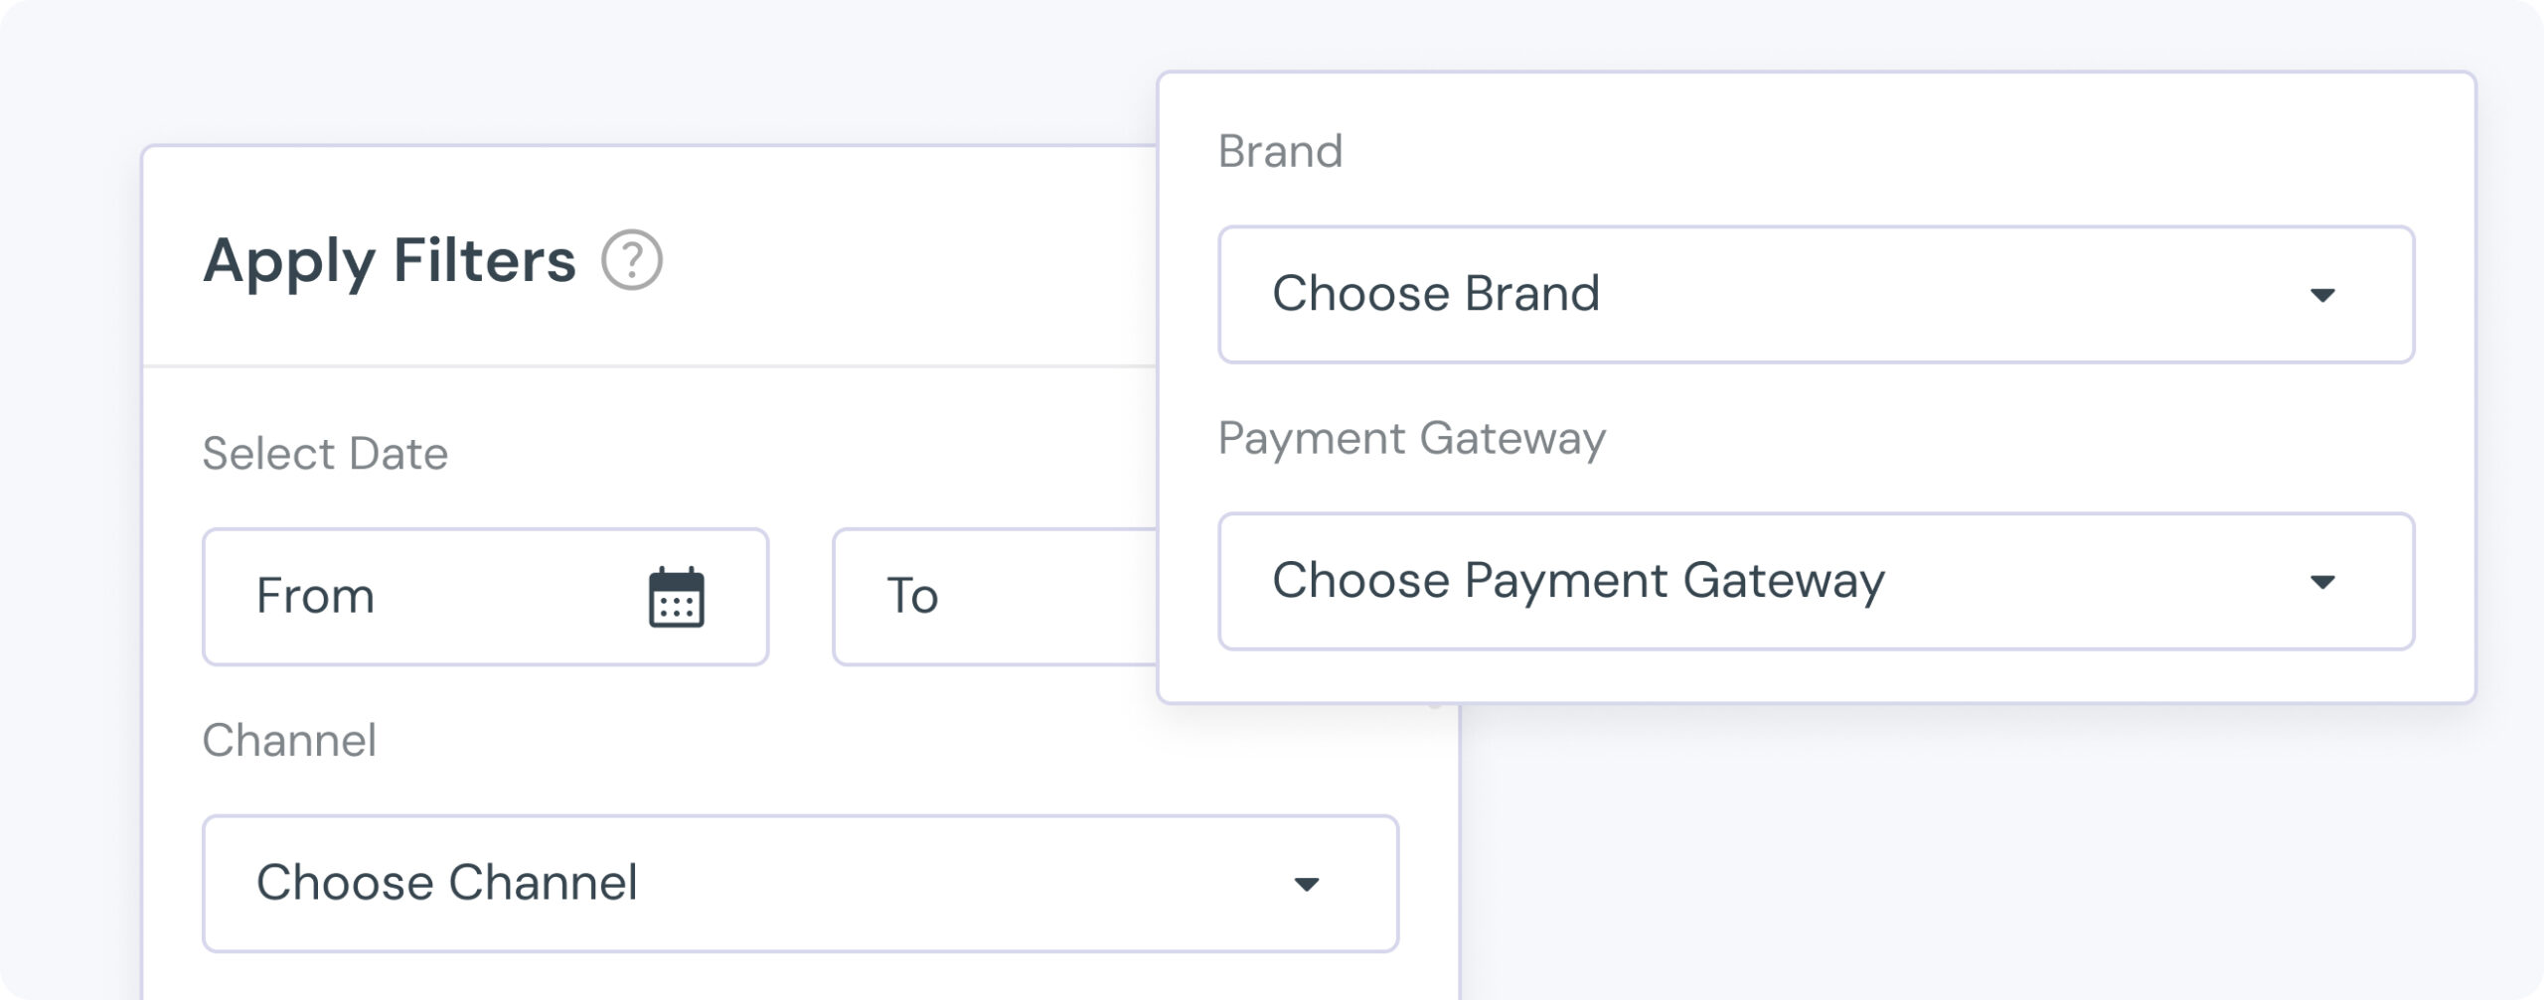Click the Brand field label
2544x1000 pixels.
coord(1280,152)
